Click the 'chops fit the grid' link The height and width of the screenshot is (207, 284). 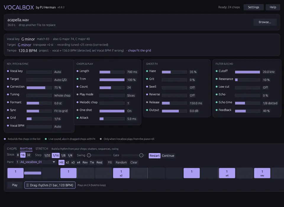(139, 51)
